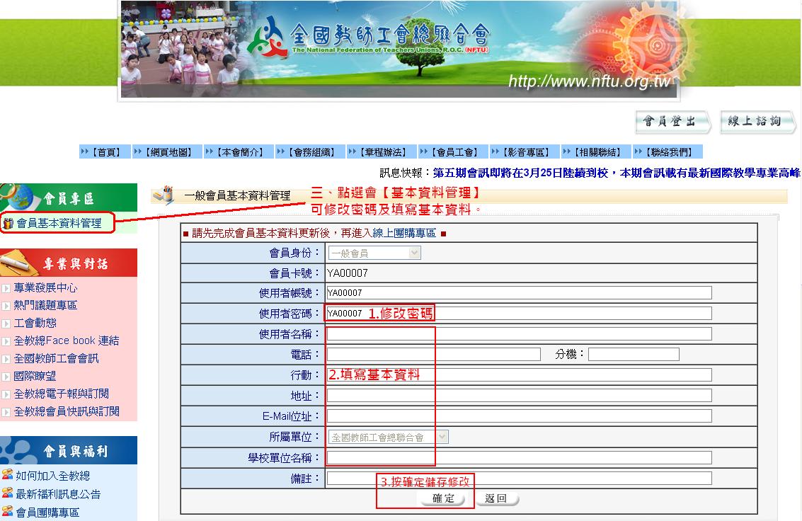802x521 pixels.
Task: Open the 國際瞭望 sidebar link
Action: click(x=35, y=377)
